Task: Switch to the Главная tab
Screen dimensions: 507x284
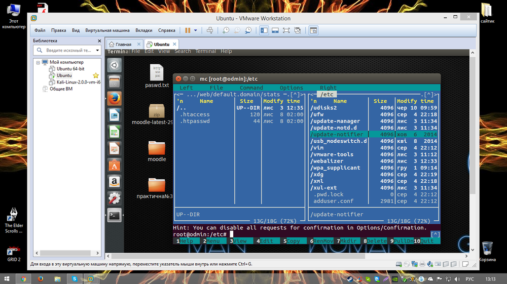Action: (x=123, y=44)
